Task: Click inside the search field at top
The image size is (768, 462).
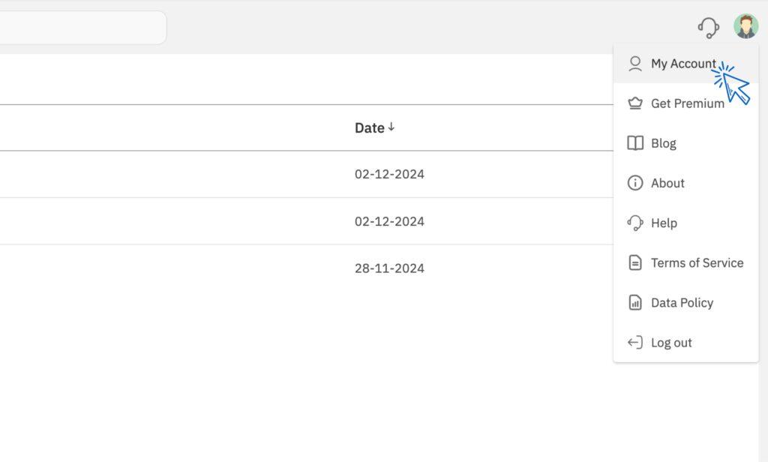Action: 82,28
